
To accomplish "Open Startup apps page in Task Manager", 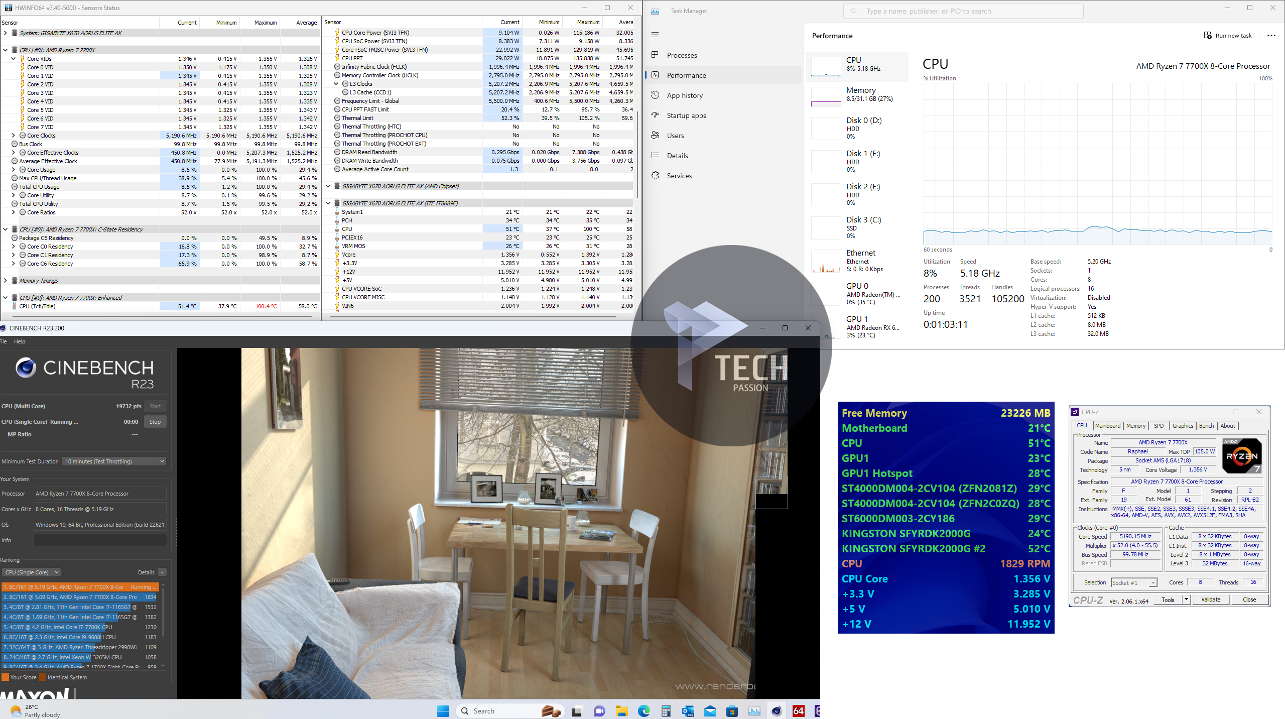I will [686, 115].
